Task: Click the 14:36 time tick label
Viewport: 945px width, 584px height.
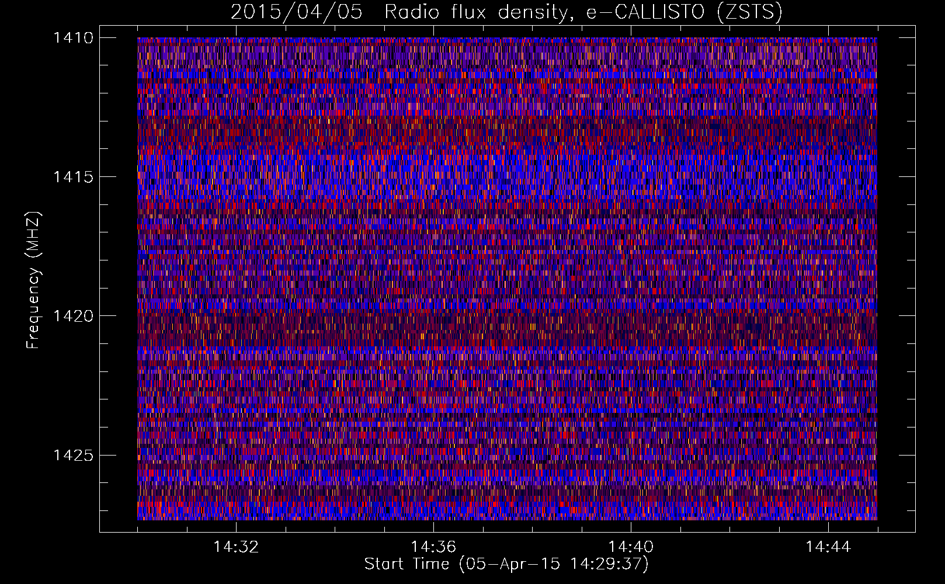Action: pyautogui.click(x=433, y=547)
